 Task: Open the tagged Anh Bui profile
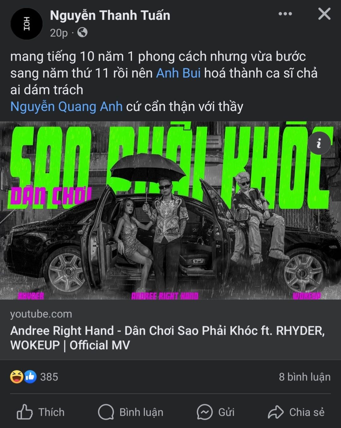point(178,73)
